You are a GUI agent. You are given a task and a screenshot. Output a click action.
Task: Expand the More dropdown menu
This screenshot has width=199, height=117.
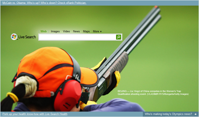(x=97, y=31)
